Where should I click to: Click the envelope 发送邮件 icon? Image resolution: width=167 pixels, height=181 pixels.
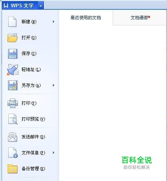[12, 137]
